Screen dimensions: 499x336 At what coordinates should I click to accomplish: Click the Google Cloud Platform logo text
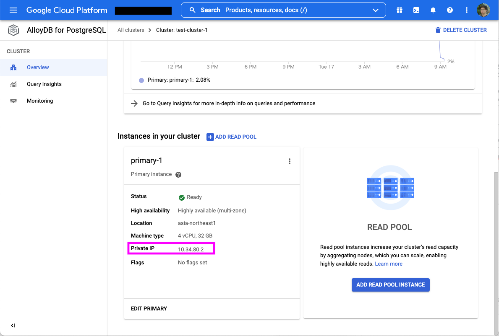pyautogui.click(x=67, y=10)
